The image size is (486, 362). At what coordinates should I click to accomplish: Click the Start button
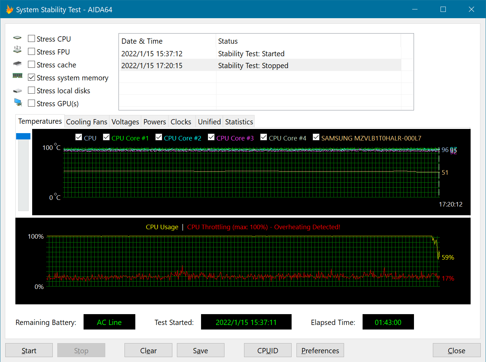[29, 350]
